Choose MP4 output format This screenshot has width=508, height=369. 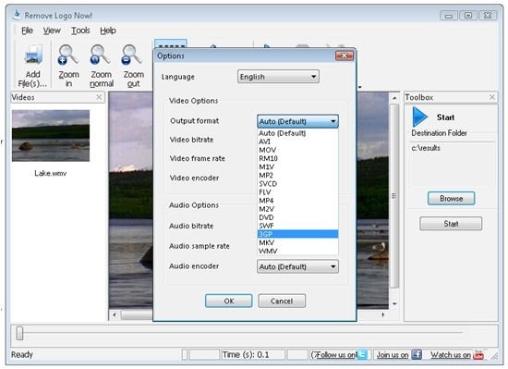[297, 201]
